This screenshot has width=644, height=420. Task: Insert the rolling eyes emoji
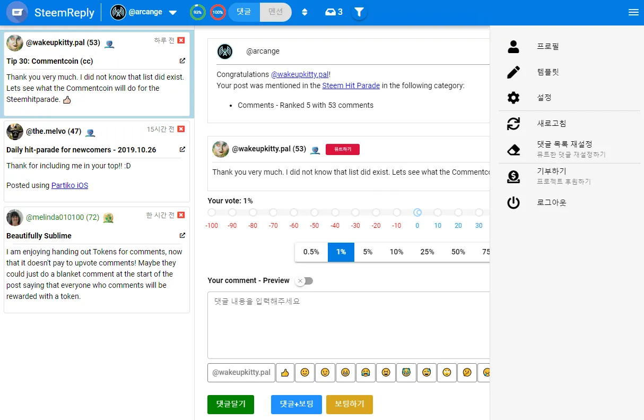[x=447, y=373]
